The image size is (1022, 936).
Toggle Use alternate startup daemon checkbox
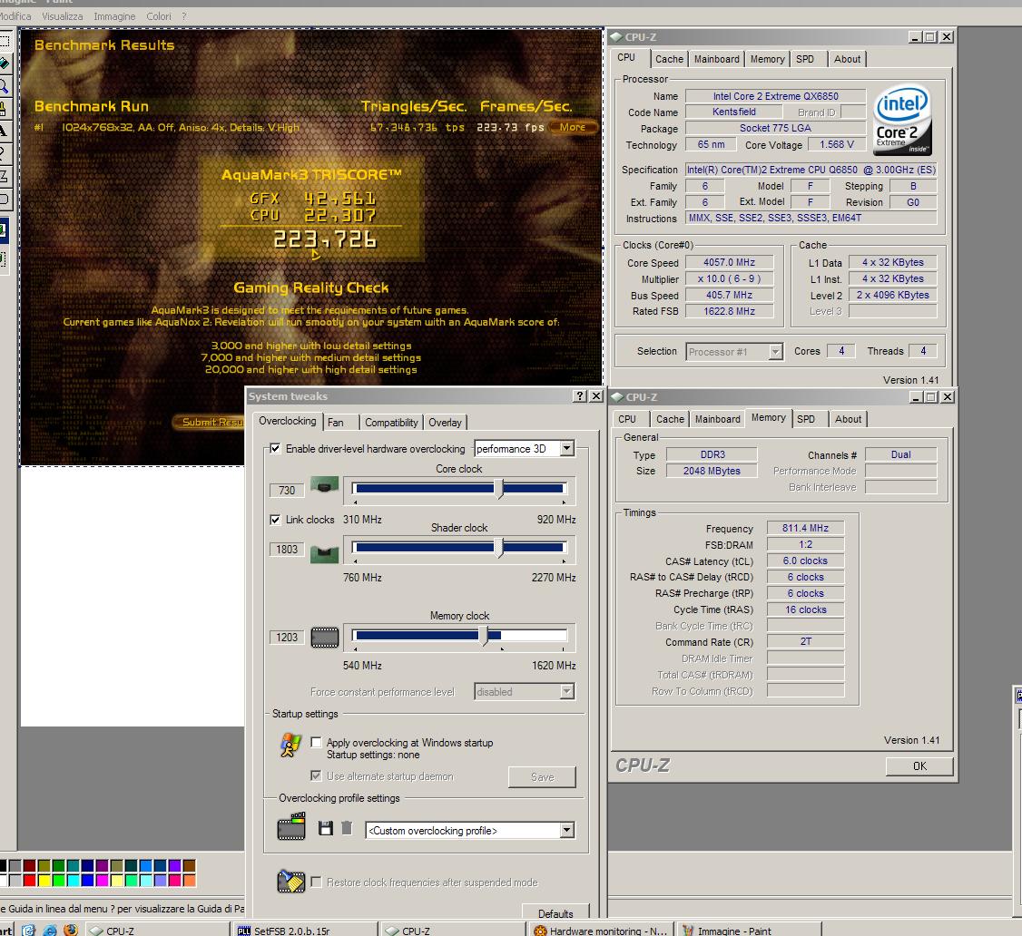click(316, 775)
